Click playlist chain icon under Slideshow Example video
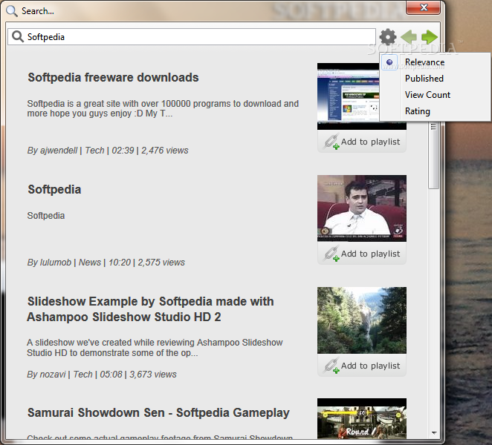492x445 pixels. tap(331, 366)
